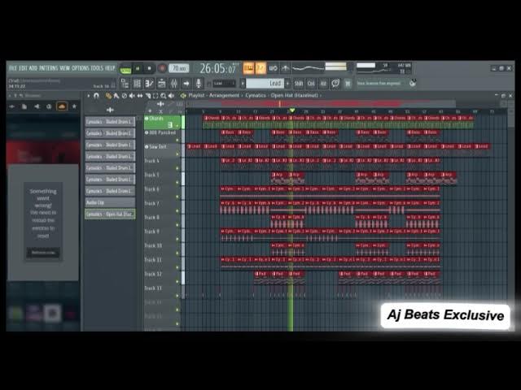The width and height of the screenshot is (521, 390).
Task: Click the browser speaker icon
Action: click(37, 106)
